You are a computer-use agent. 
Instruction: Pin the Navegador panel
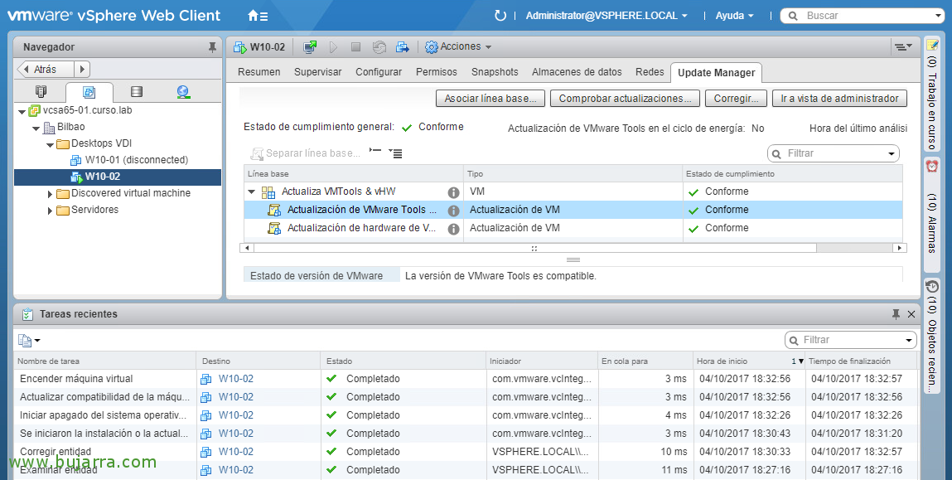(x=212, y=46)
